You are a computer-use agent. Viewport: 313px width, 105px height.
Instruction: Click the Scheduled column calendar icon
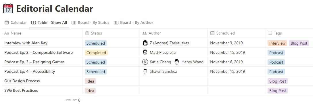click(212, 33)
